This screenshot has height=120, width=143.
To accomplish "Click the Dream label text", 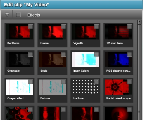I will click(44, 43).
